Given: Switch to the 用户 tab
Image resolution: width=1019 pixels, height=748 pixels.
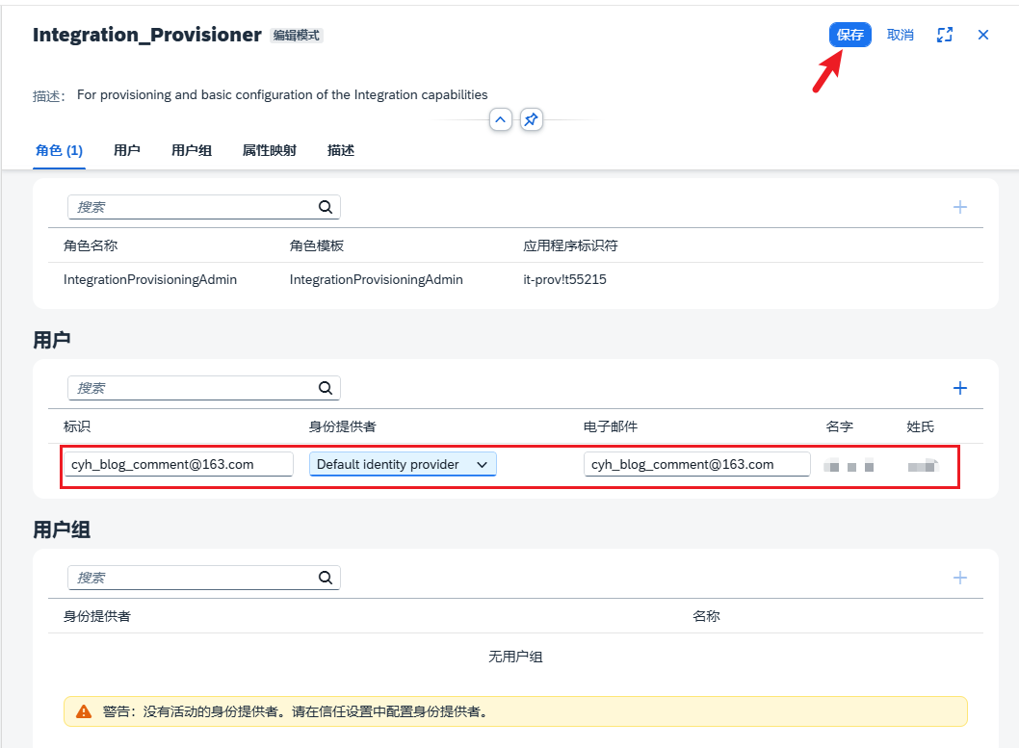Looking at the screenshot, I should click(127, 150).
